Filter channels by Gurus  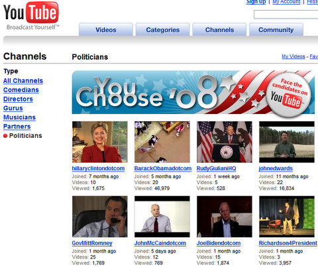(x=13, y=108)
